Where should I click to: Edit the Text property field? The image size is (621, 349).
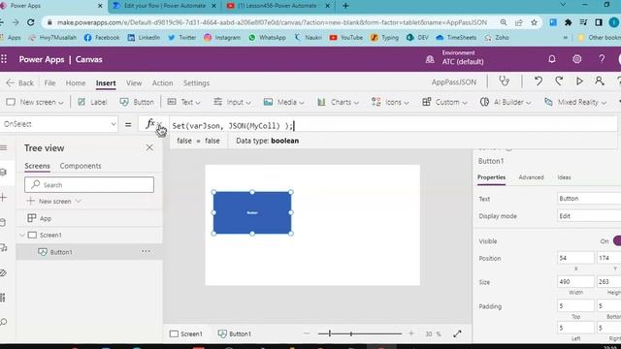tap(589, 198)
